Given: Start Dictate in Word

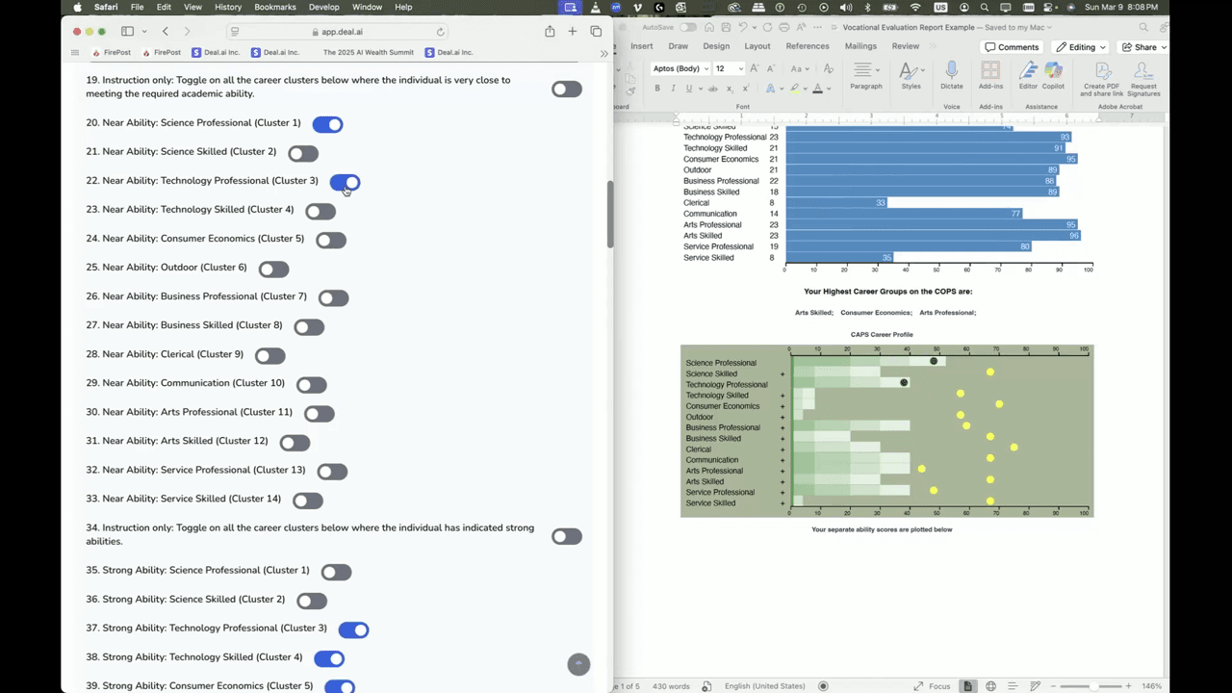Looking at the screenshot, I should tap(952, 77).
